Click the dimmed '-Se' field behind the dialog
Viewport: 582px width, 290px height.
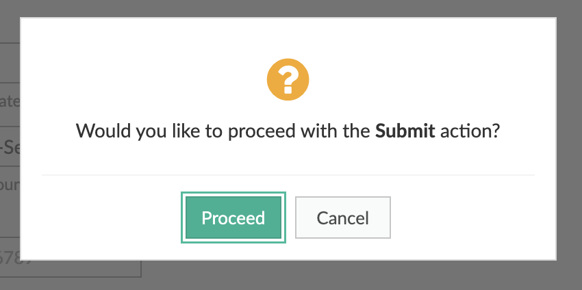pyautogui.click(x=10, y=146)
